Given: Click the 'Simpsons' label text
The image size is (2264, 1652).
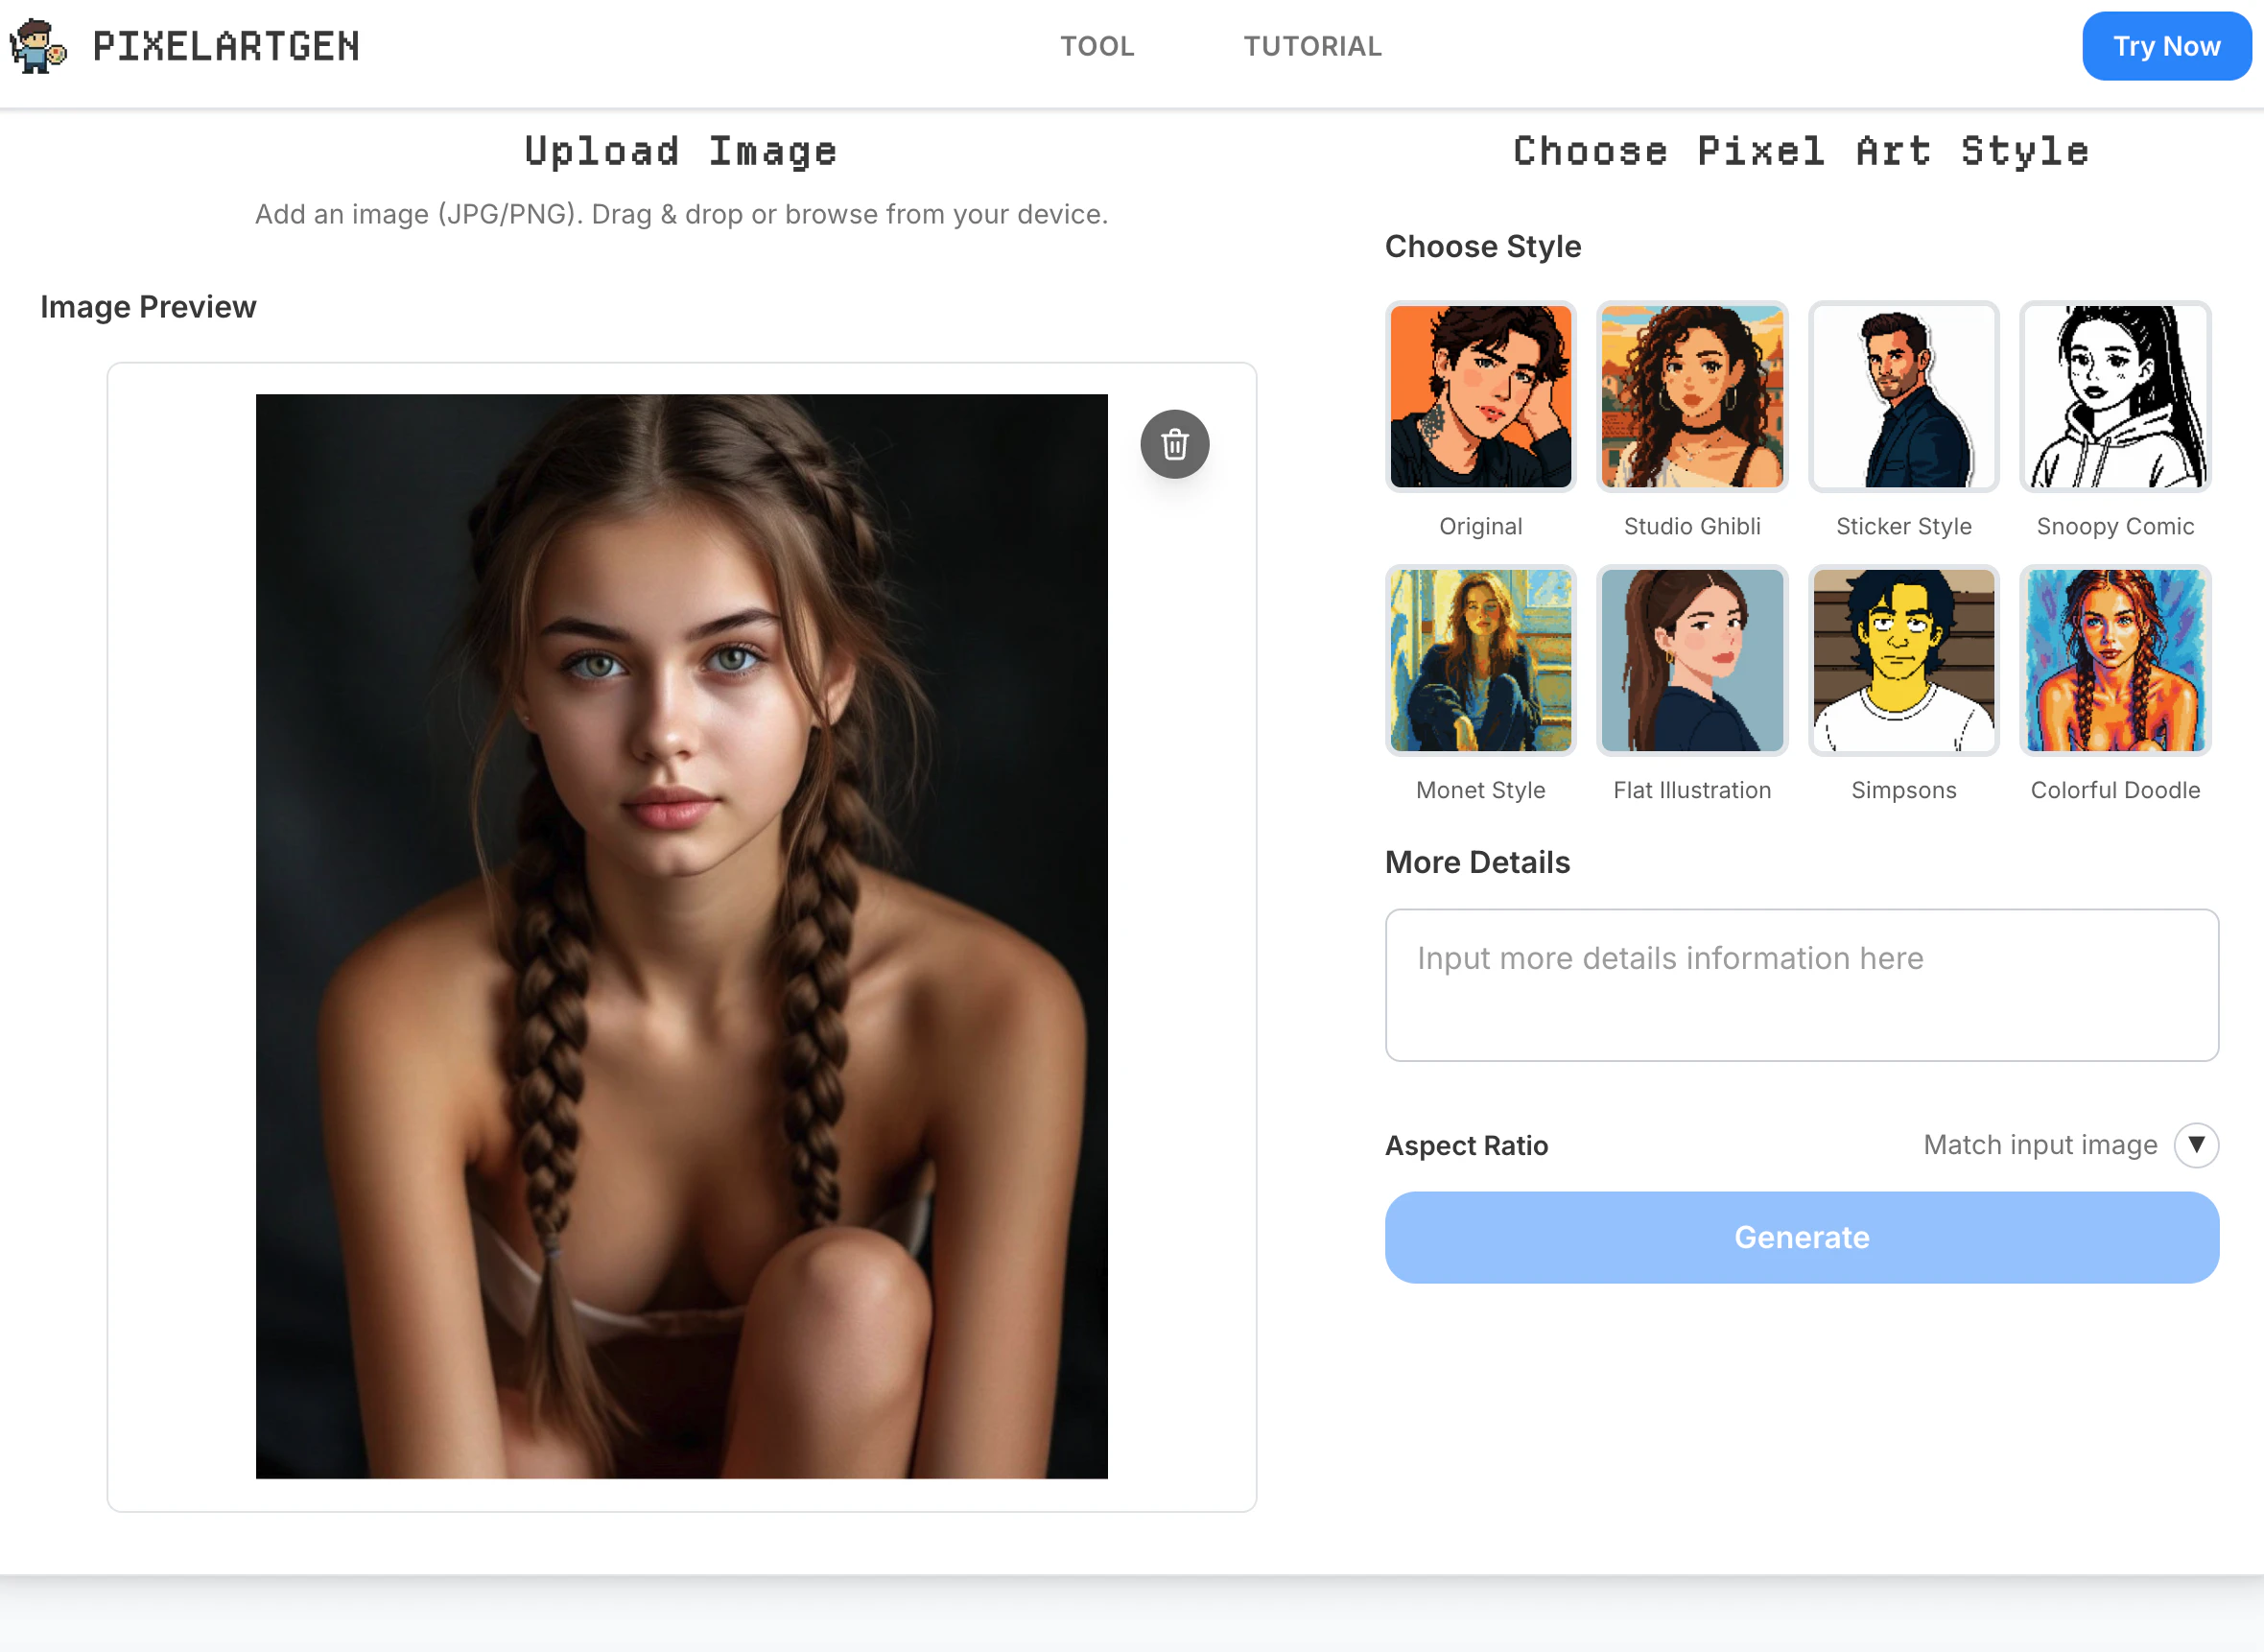Looking at the screenshot, I should (1903, 790).
